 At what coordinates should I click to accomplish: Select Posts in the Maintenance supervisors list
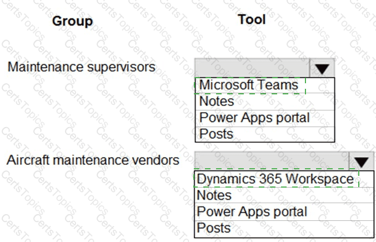click(x=216, y=134)
